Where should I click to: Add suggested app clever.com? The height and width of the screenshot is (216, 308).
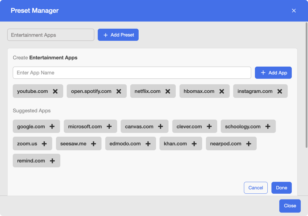point(209,126)
